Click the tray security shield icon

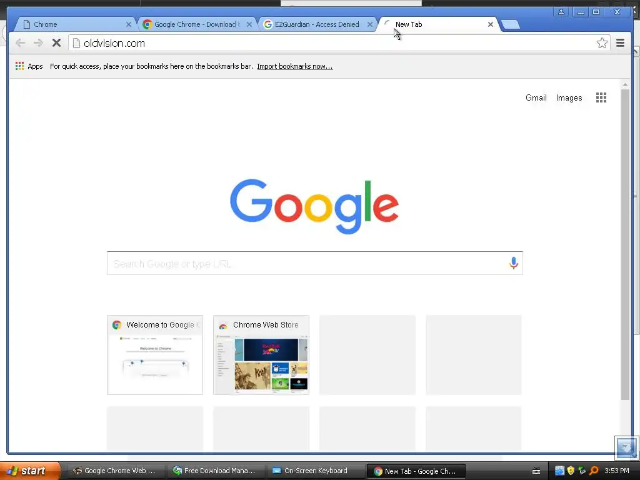pos(571,471)
